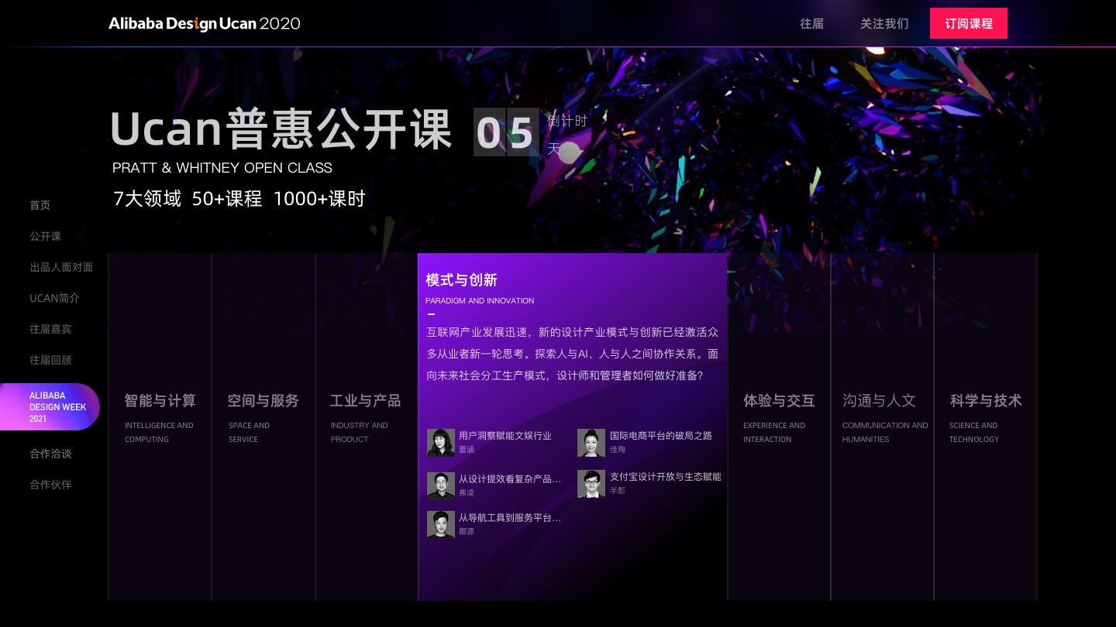The height and width of the screenshot is (627, 1116).
Task: Click the 订阅课程 subscribe button
Action: [x=969, y=23]
